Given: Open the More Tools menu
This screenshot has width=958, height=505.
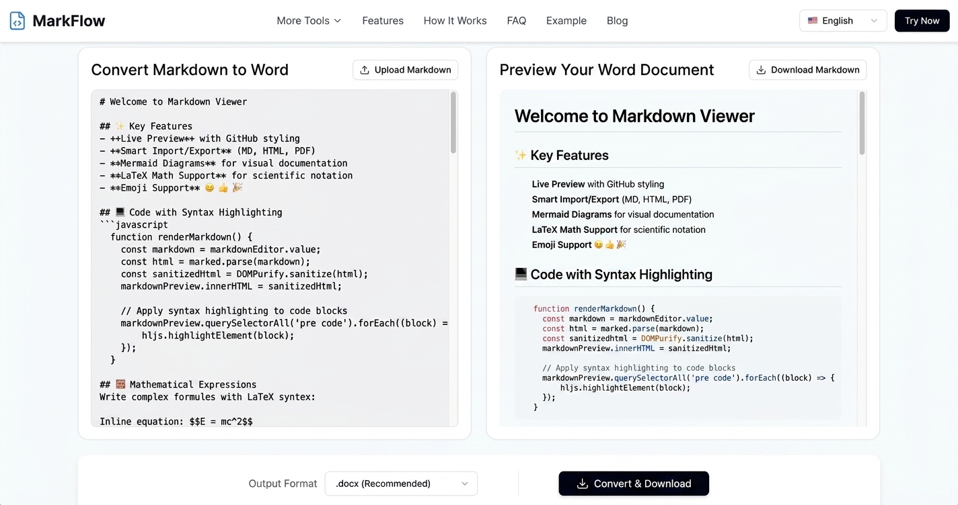Looking at the screenshot, I should coord(309,21).
